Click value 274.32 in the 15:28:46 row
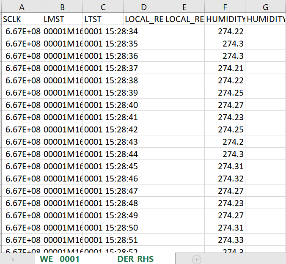Image resolution: width=286 pixels, height=264 pixels. pyautogui.click(x=225, y=179)
